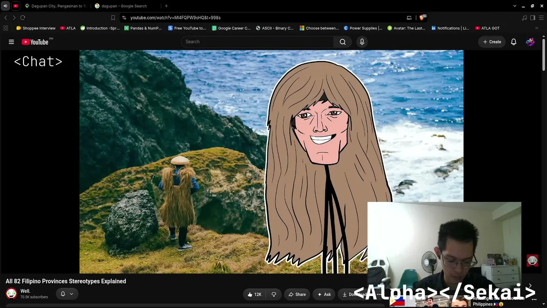Open Brave Shields lion icon
Screen dimensions: 547x308
point(422,18)
